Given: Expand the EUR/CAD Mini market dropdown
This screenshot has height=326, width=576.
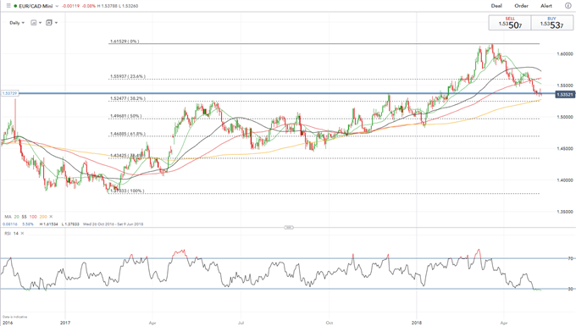Looking at the screenshot, I should 56,6.
